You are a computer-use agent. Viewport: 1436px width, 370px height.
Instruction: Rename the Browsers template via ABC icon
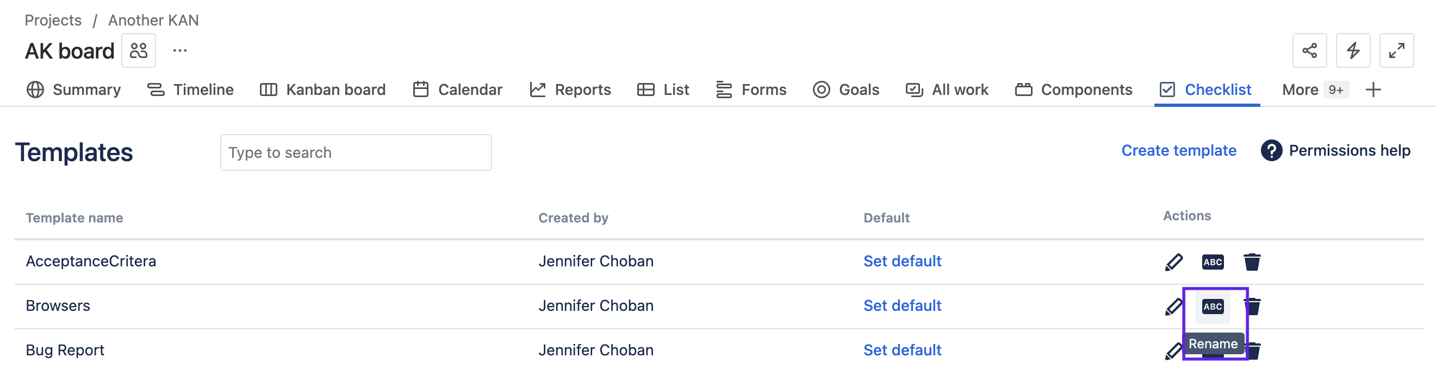click(1213, 306)
